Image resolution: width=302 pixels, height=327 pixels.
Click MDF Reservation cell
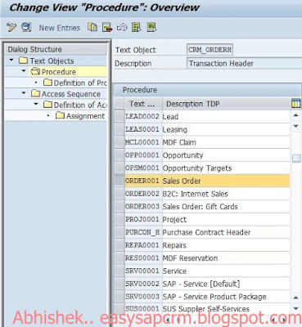coord(226,258)
